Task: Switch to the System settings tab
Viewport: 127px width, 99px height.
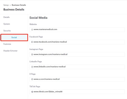Action: 7,24
